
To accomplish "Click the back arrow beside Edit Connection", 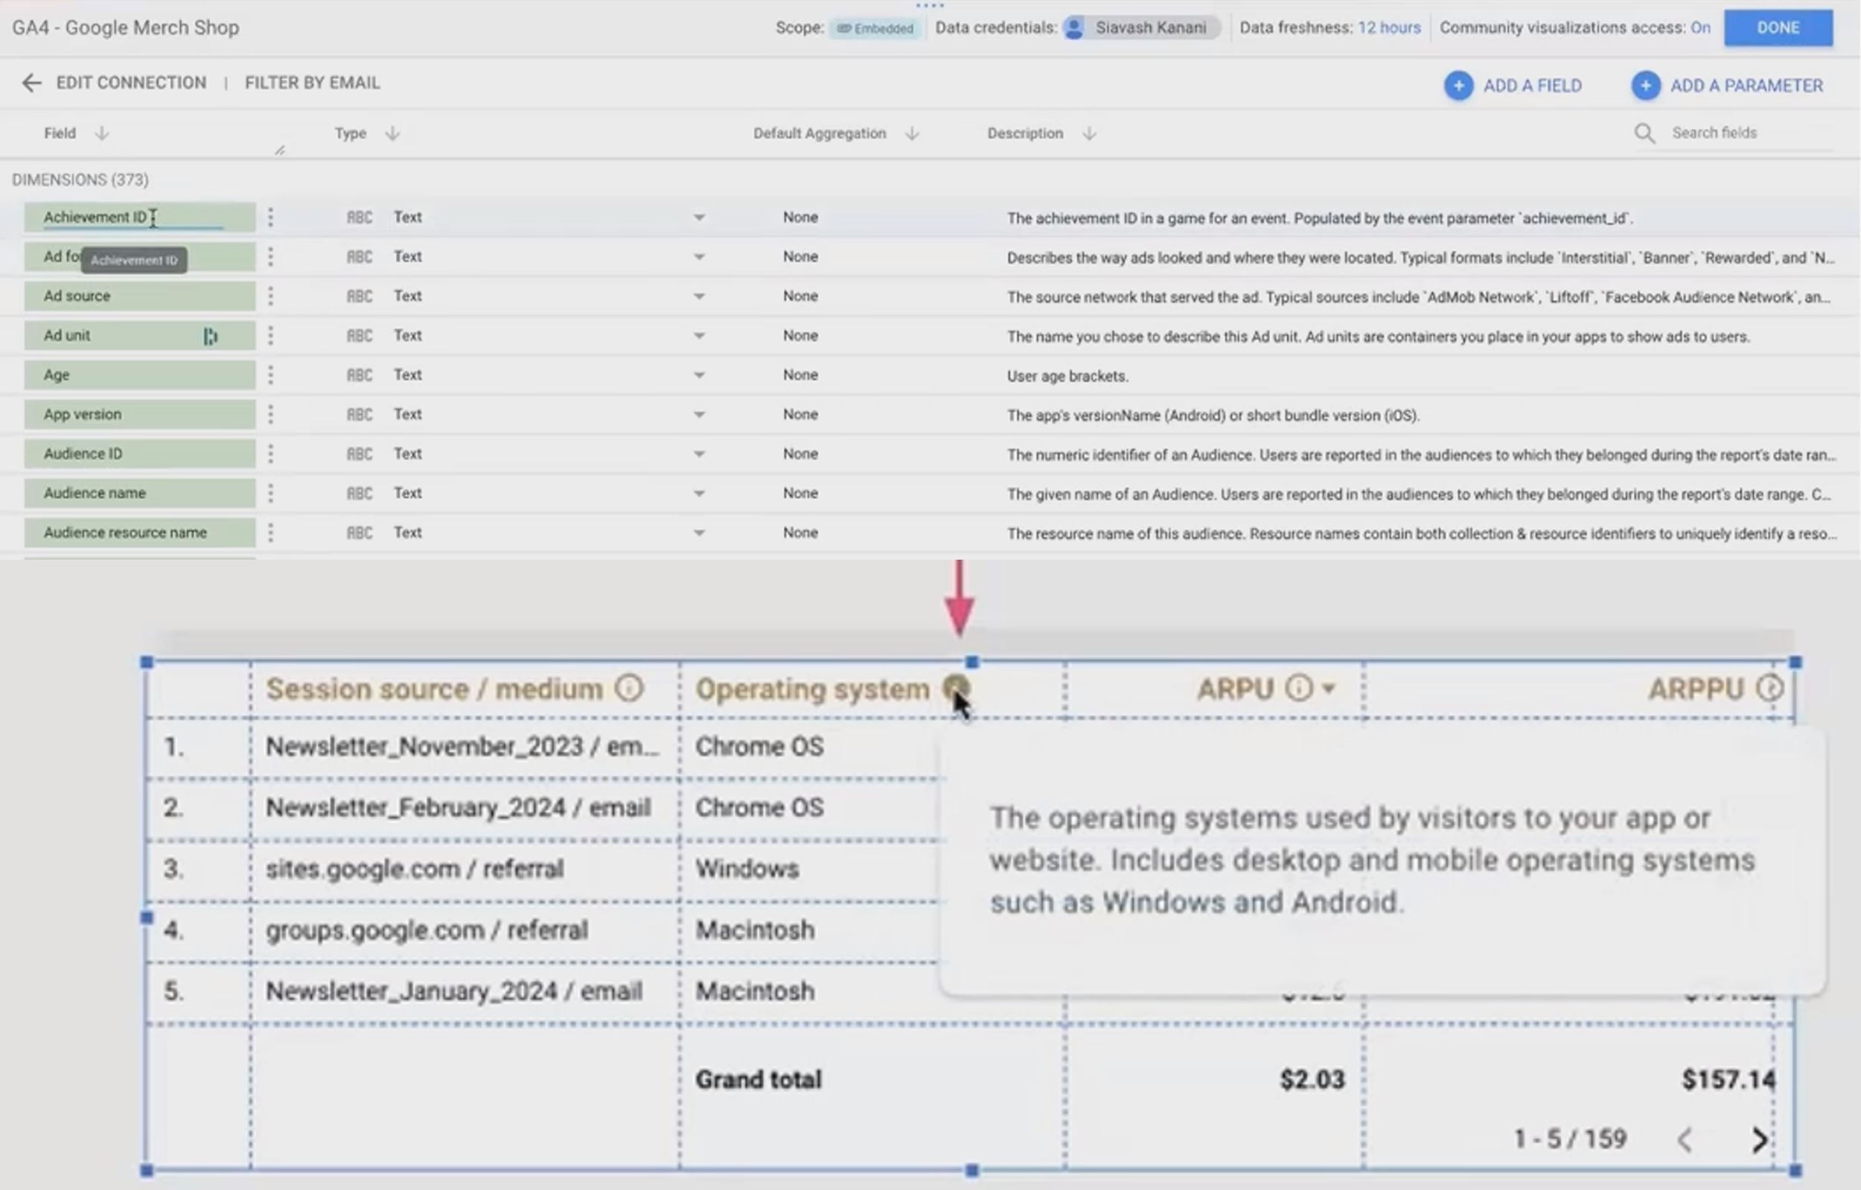I will [31, 83].
